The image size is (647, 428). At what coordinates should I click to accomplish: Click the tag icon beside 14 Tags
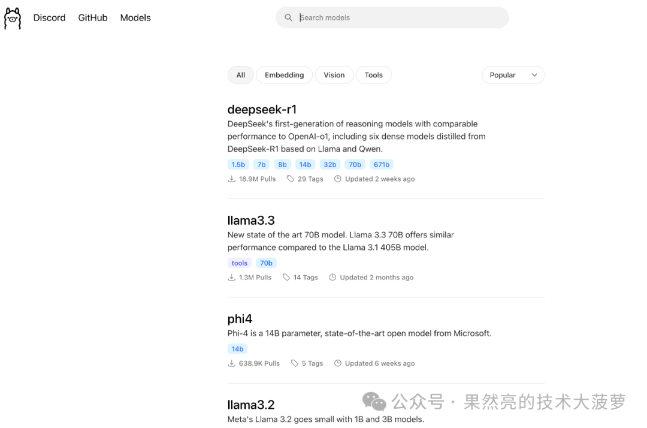(x=286, y=278)
